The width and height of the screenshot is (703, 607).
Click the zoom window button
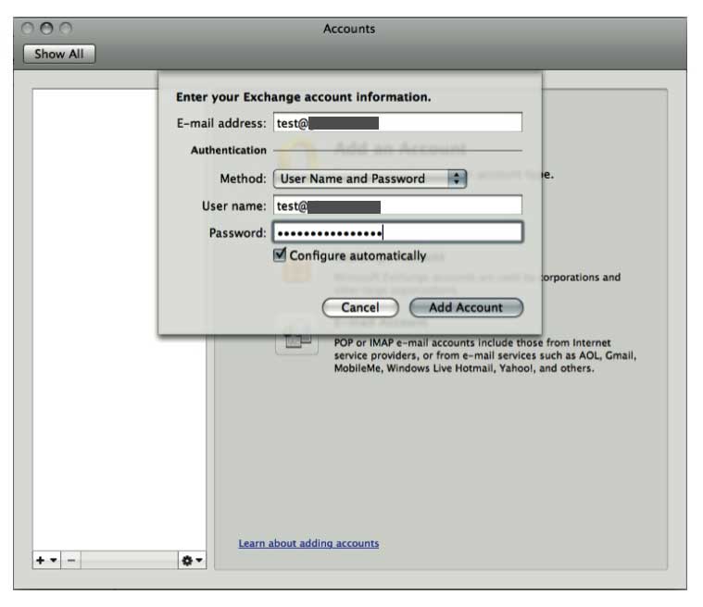[66, 30]
